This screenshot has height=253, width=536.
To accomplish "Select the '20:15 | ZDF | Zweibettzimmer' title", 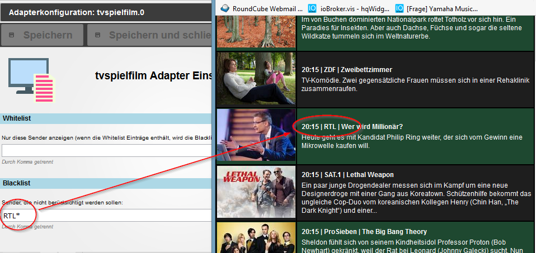I will tap(347, 70).
